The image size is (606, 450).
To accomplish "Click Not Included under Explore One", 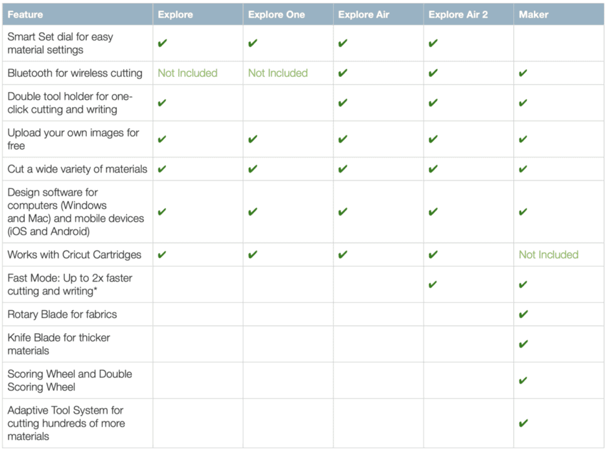I will coord(278,73).
